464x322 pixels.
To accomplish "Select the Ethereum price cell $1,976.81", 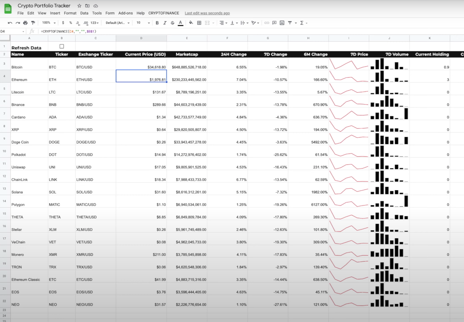I will [141, 76].
